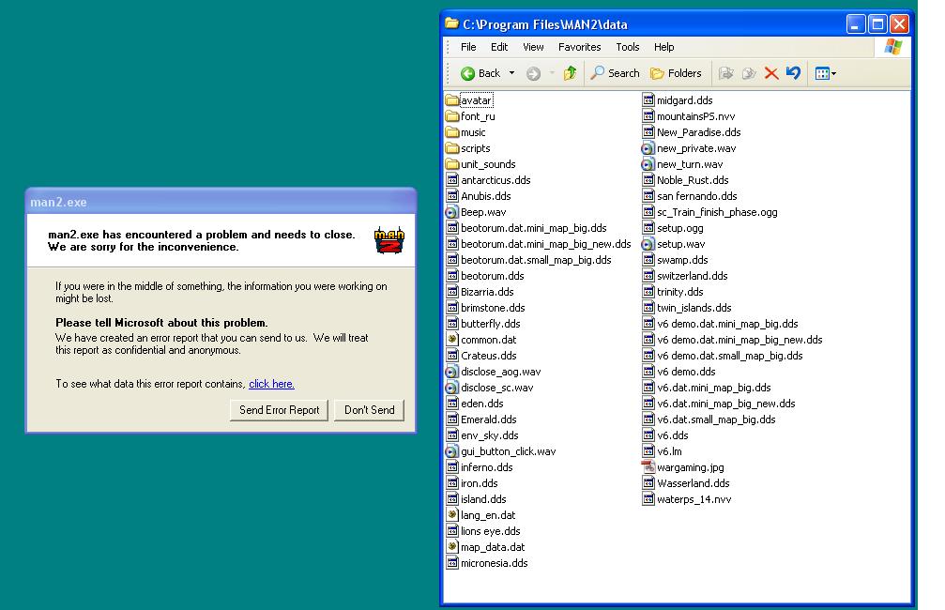Select antarcticus.dds file icon
The image size is (945, 610).
coord(452,180)
